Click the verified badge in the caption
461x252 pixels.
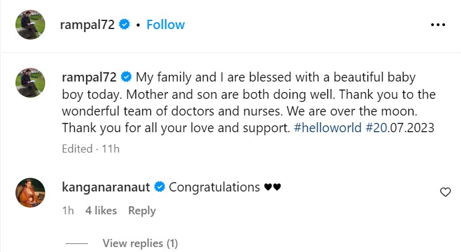point(127,78)
